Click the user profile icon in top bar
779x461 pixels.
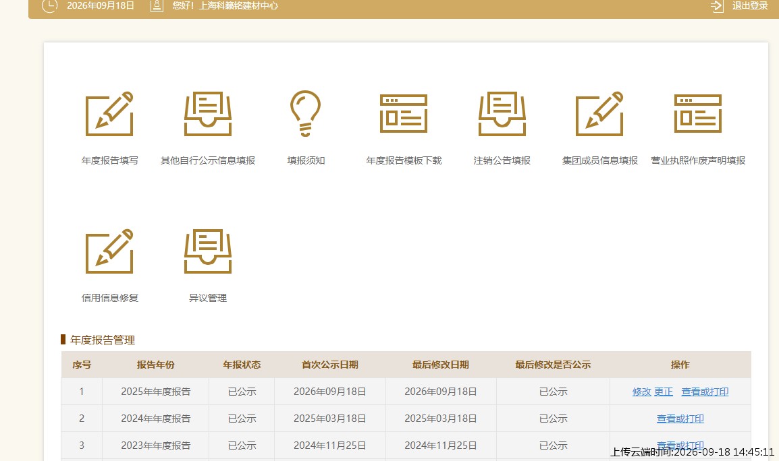[x=157, y=5]
